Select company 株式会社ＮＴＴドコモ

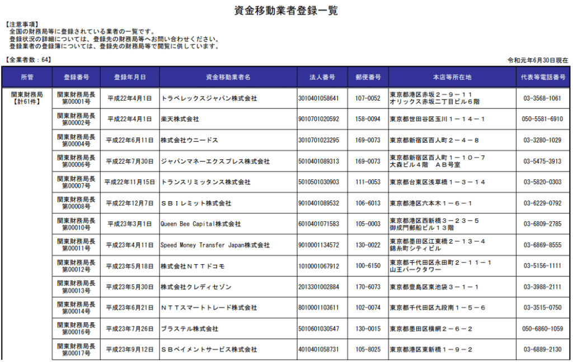pyautogui.click(x=192, y=266)
